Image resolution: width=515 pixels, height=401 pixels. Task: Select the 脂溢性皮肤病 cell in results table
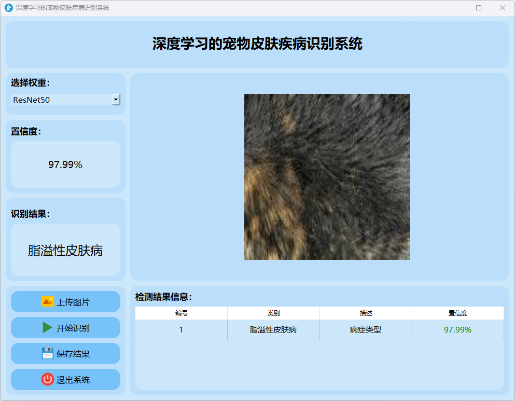[273, 330]
